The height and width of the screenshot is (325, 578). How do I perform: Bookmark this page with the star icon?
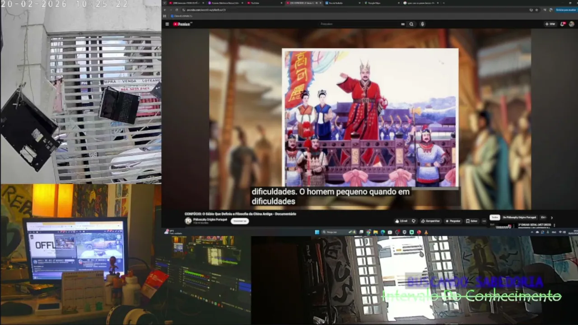click(537, 10)
